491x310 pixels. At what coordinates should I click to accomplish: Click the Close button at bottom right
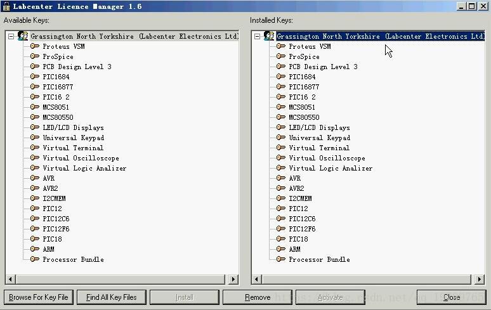(452, 297)
